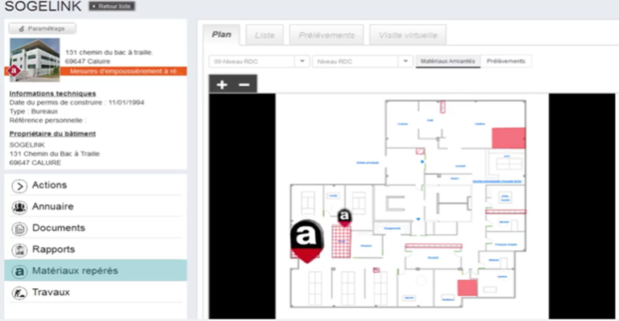Screen dimensions: 619x321
Task: Open the 00-Niveau RDC dropdown
Action: 259,61
